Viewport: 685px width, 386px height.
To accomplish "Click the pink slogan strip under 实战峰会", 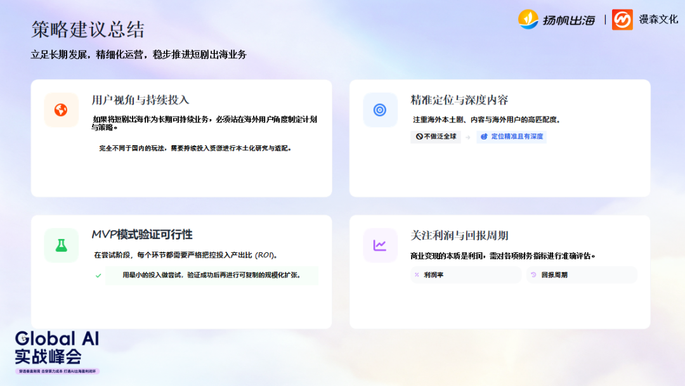I will click(57, 371).
